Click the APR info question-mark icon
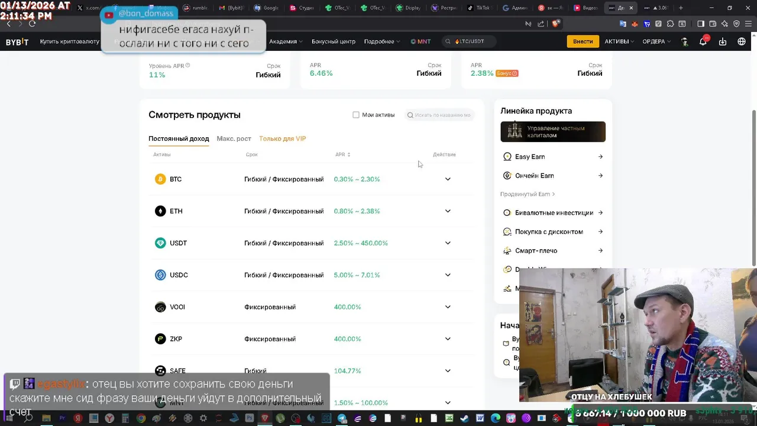The width and height of the screenshot is (757, 426). point(187,65)
